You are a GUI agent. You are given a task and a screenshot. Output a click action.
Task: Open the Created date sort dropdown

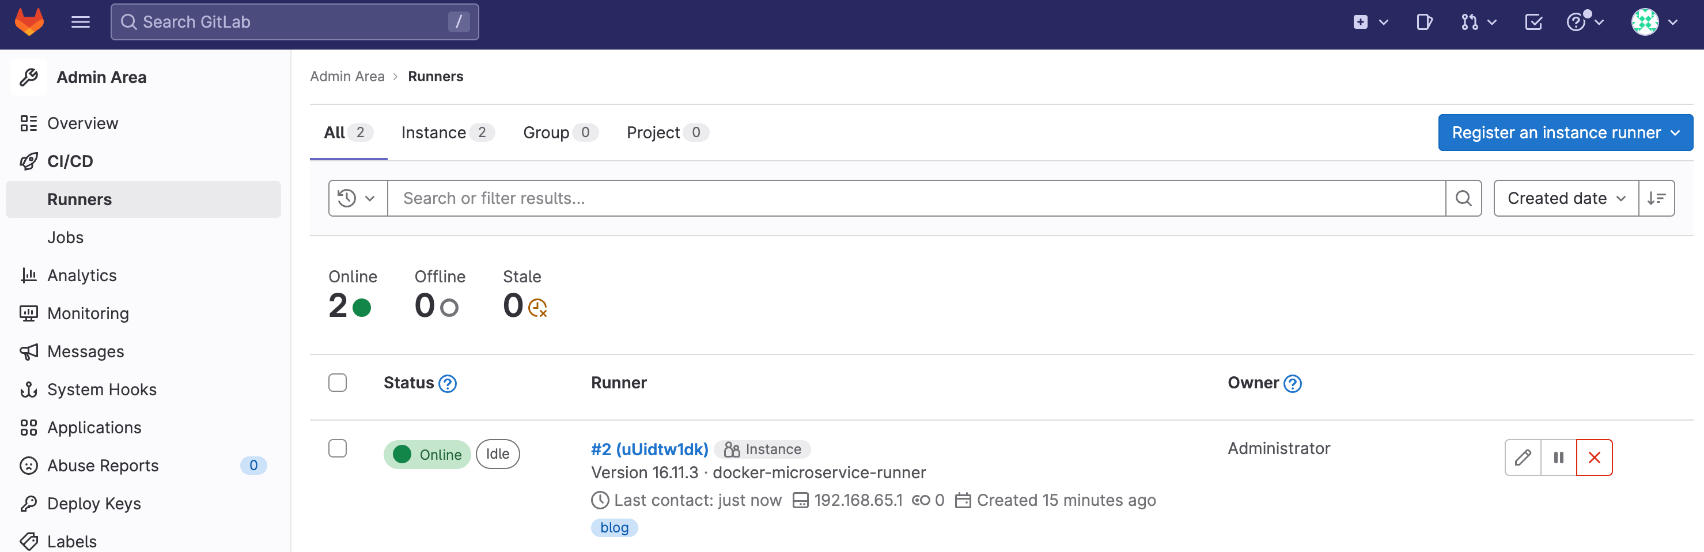(x=1566, y=199)
